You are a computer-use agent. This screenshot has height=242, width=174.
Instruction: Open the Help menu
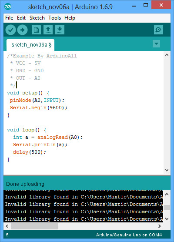click(x=70, y=18)
